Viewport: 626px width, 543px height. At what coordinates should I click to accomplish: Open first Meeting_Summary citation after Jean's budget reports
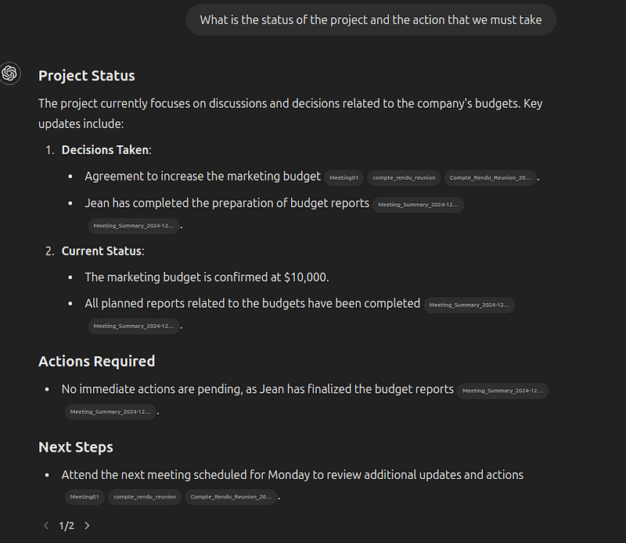(418, 205)
